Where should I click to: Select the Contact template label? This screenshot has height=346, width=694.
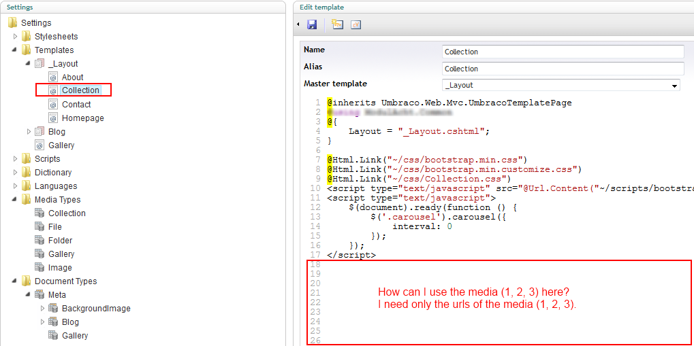(76, 104)
